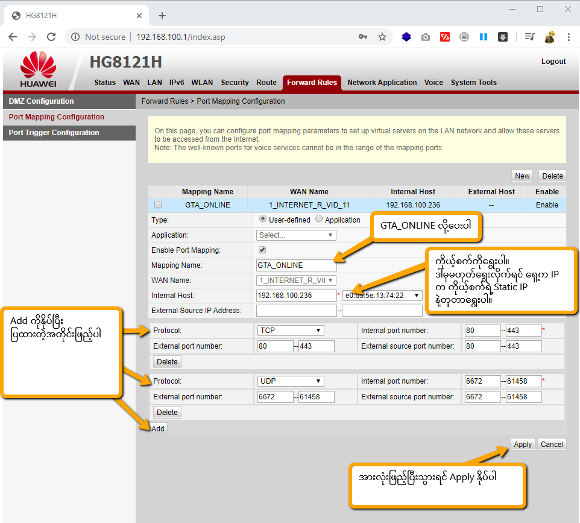Open the Application Select dropdown
This screenshot has height=523, width=580.
296,235
